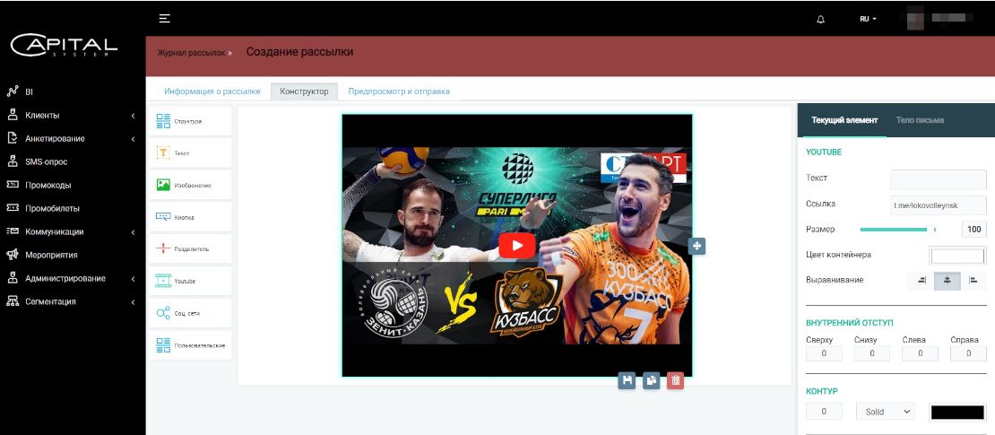Viewport: 995px width, 435px height.
Task: Toggle the hamburger sidebar menu
Action: pyautogui.click(x=164, y=19)
